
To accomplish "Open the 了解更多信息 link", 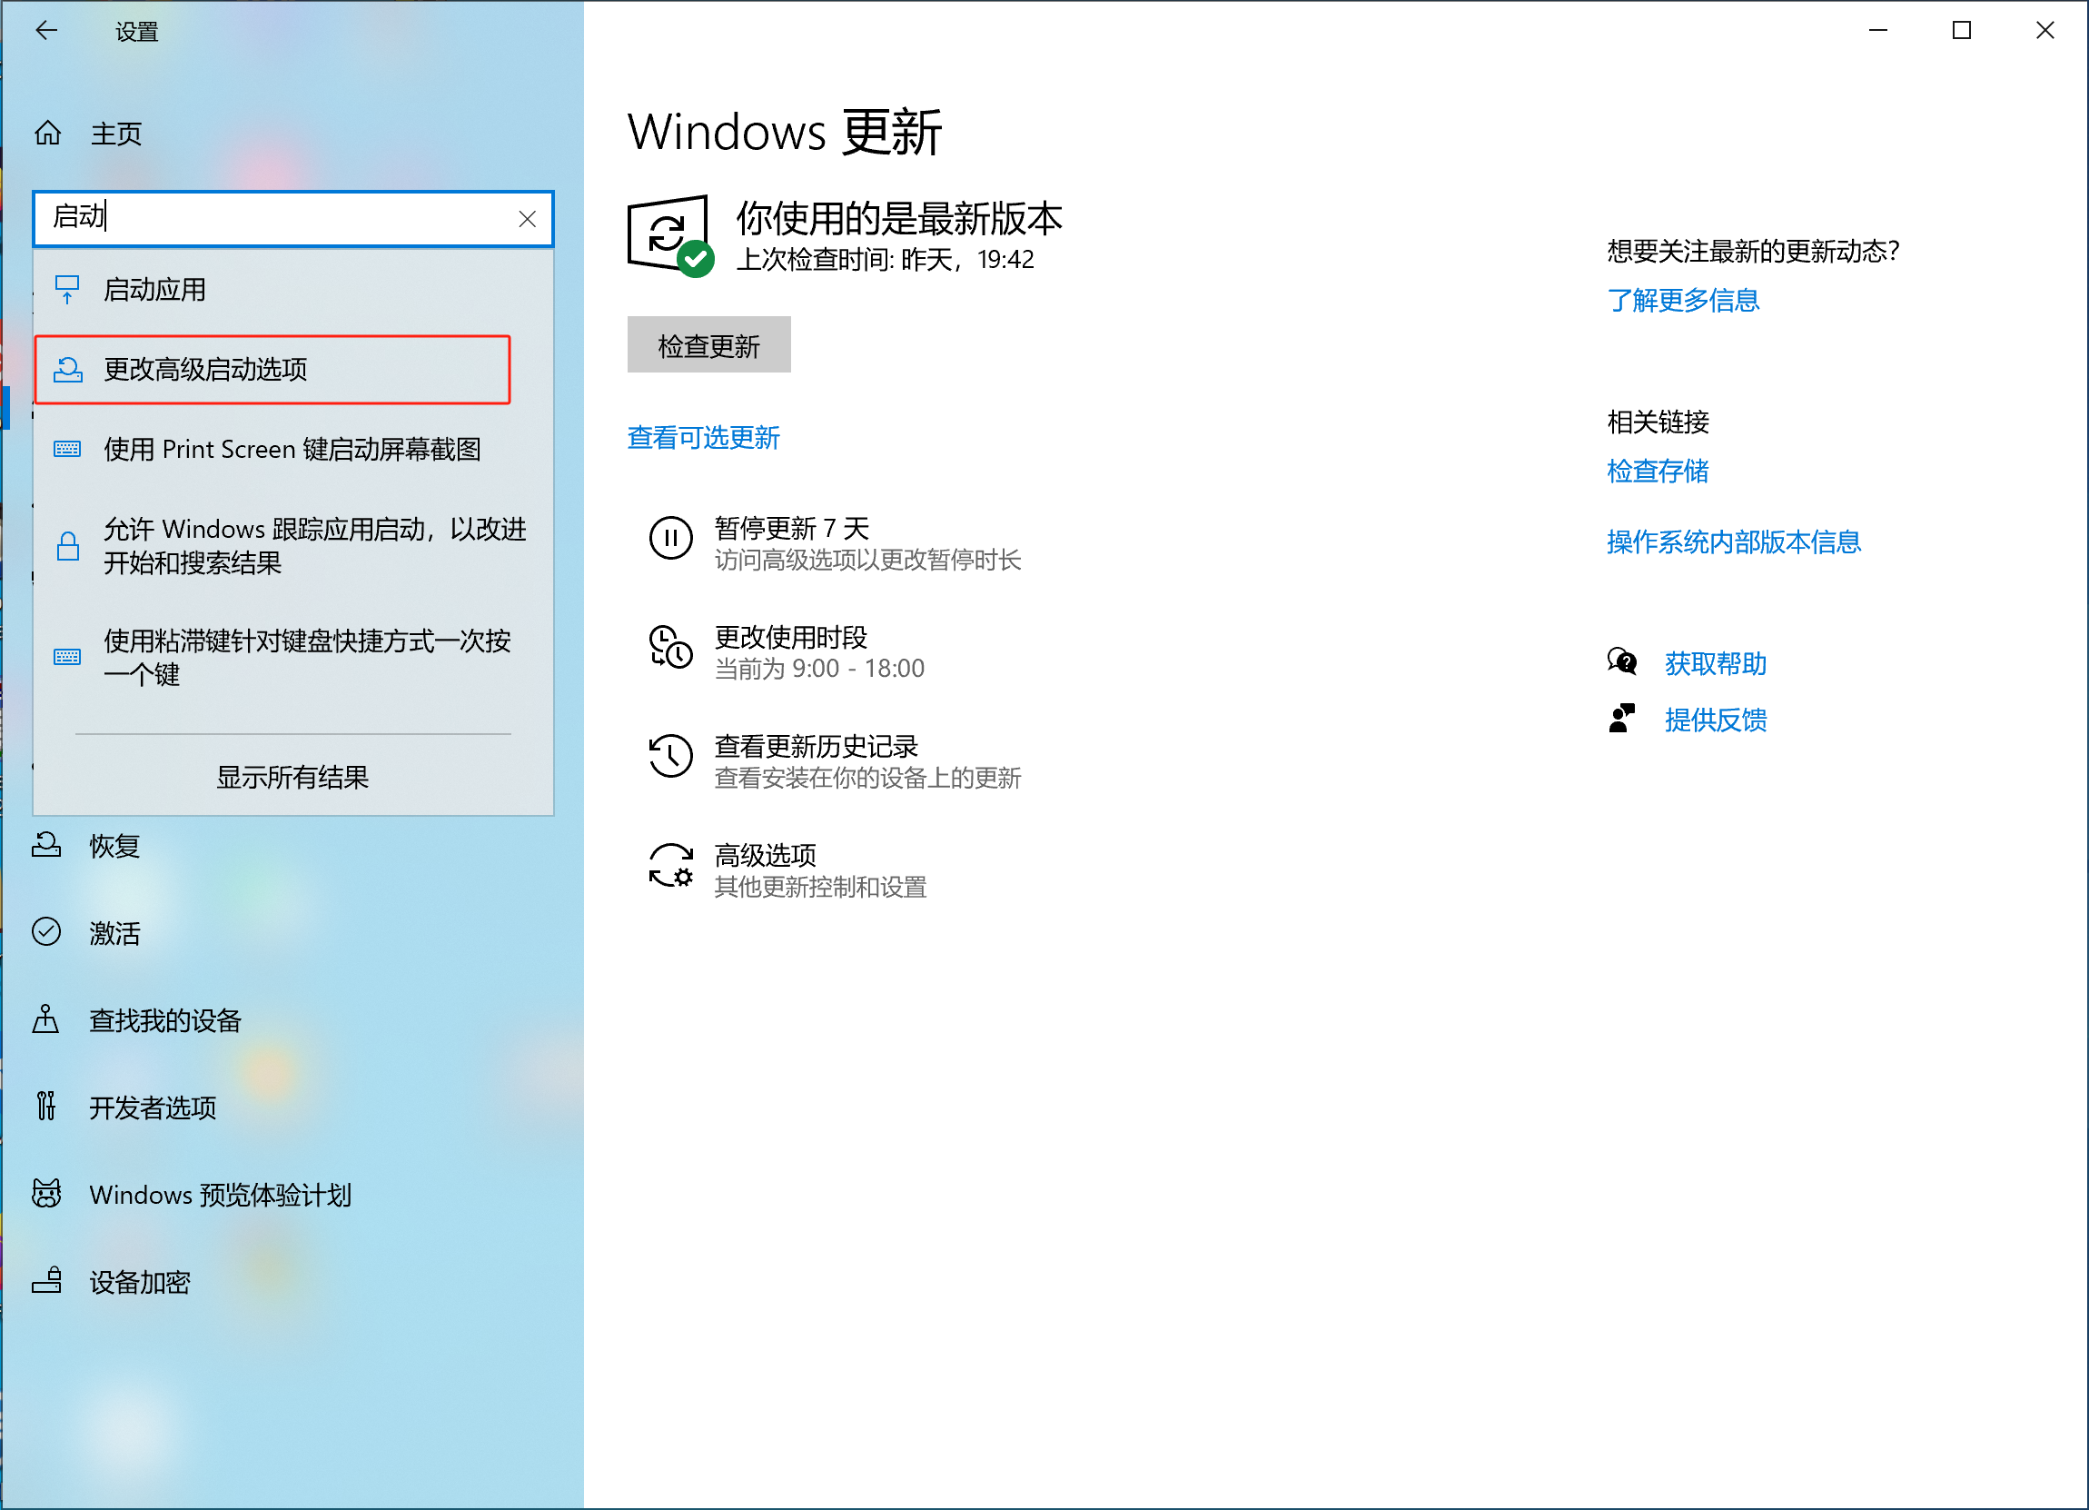I will click(1683, 301).
